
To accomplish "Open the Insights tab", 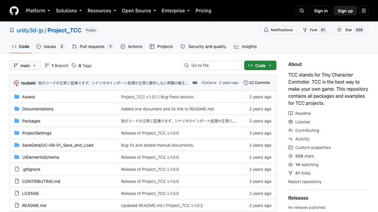I will (246, 47).
